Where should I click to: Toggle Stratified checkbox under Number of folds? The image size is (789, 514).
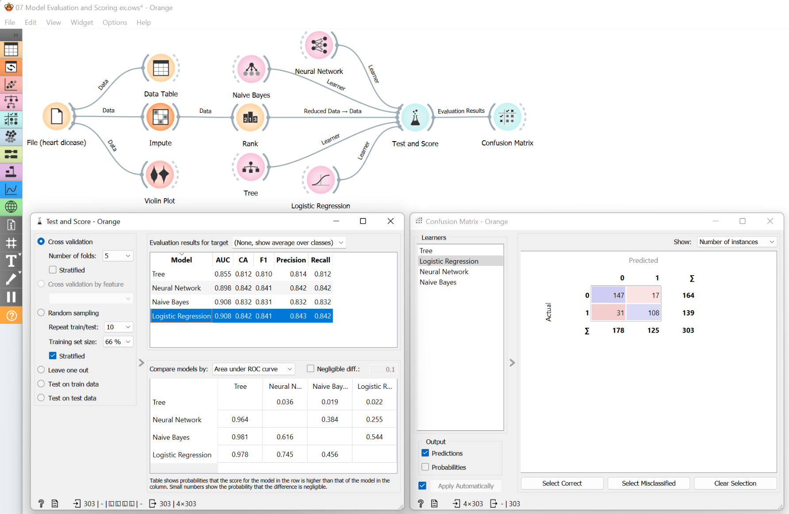click(x=53, y=270)
